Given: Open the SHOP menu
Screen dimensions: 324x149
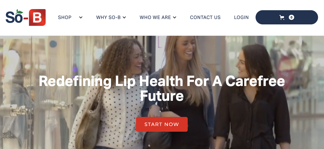Looking at the screenshot, I should [65, 17].
